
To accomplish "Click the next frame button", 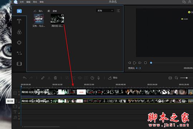I will [140, 63].
